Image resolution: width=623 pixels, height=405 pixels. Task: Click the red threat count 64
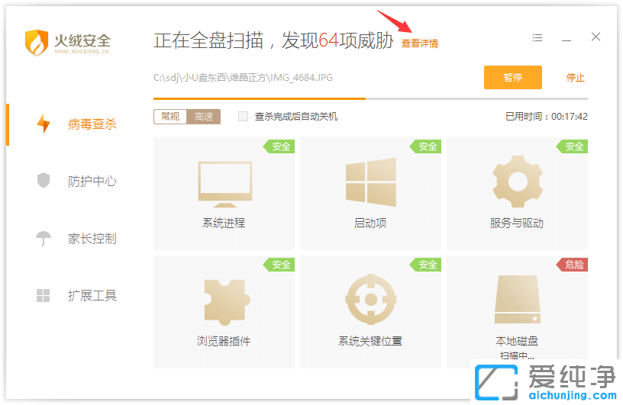(328, 40)
